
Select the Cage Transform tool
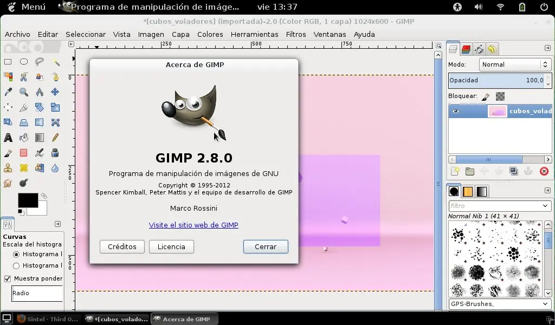tap(55, 122)
